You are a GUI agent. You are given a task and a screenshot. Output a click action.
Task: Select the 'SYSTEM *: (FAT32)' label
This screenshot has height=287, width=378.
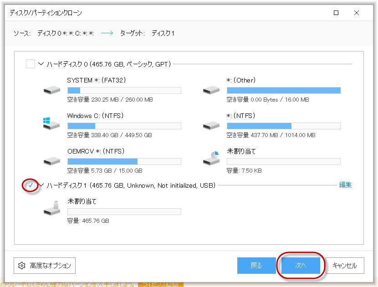coord(97,80)
